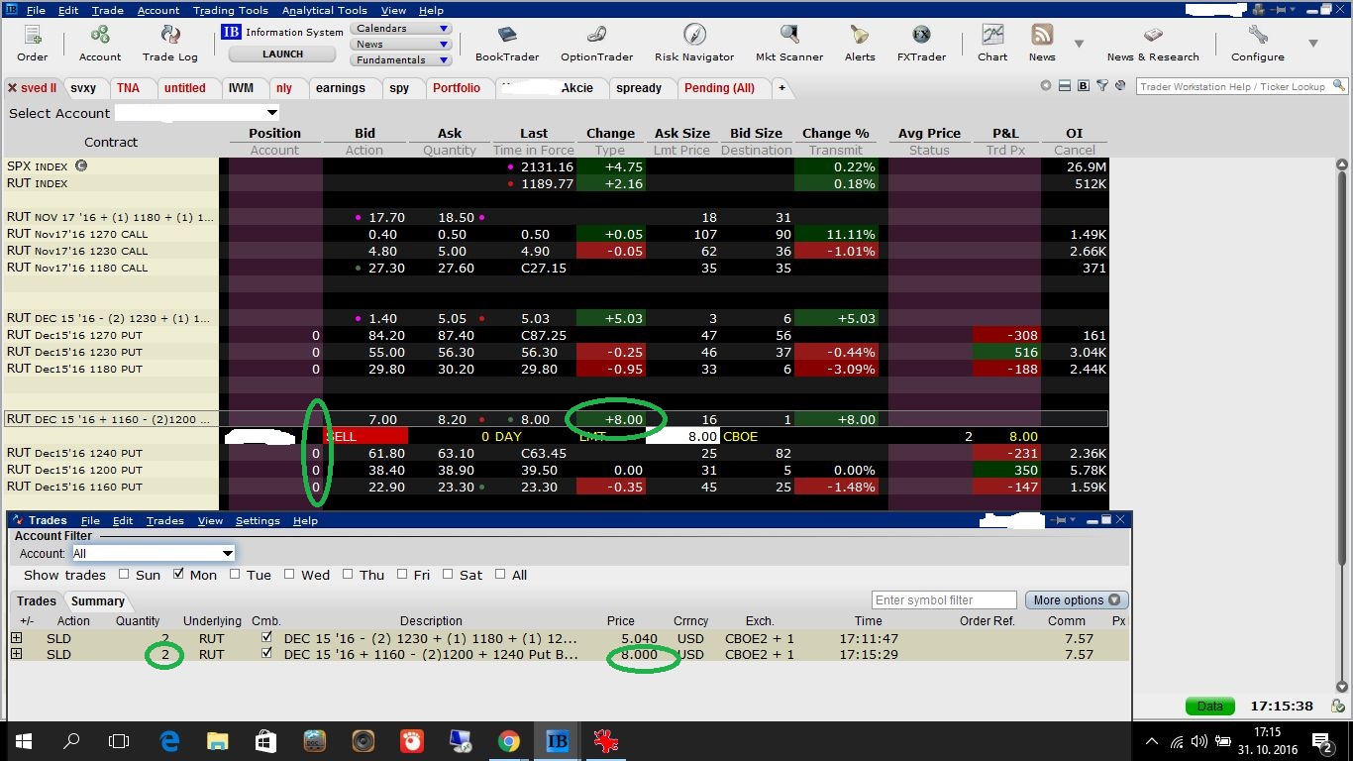Open the Calendars dropdown
This screenshot has width=1353, height=761.
(401, 29)
